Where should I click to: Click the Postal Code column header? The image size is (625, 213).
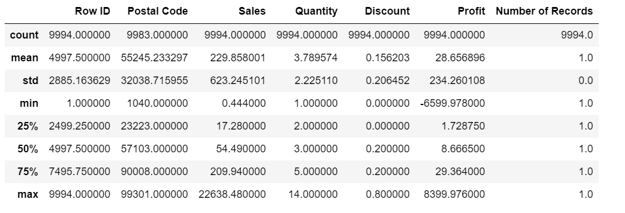click(x=158, y=11)
